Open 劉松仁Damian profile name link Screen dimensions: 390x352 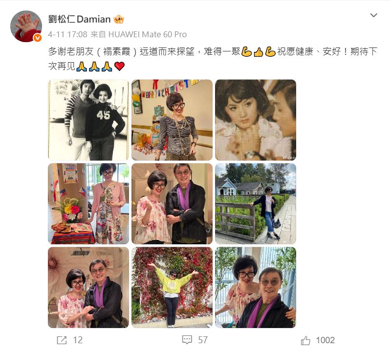79,19
